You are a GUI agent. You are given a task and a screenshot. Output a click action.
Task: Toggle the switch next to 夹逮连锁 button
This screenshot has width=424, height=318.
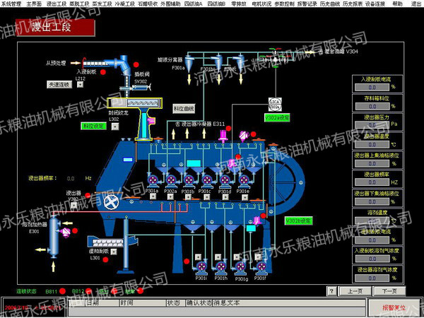[x=79, y=84]
